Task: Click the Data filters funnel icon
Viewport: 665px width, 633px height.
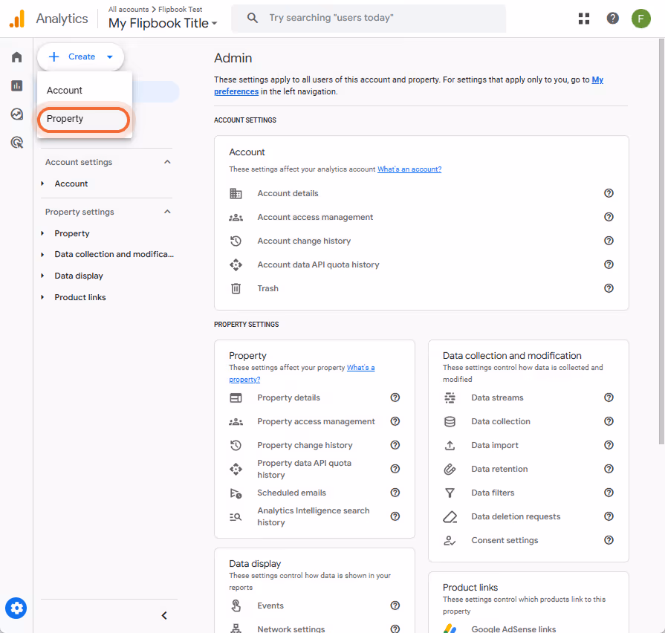Action: coord(450,493)
